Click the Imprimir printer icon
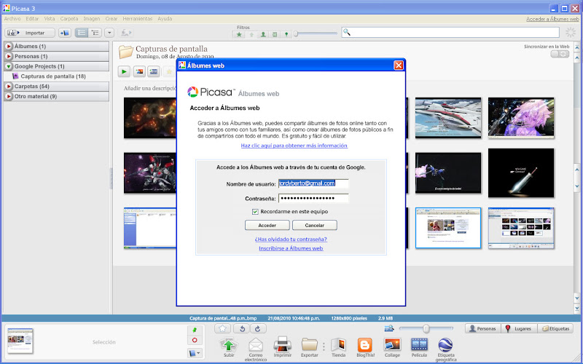Image resolution: width=583 pixels, height=364 pixels. (x=283, y=348)
